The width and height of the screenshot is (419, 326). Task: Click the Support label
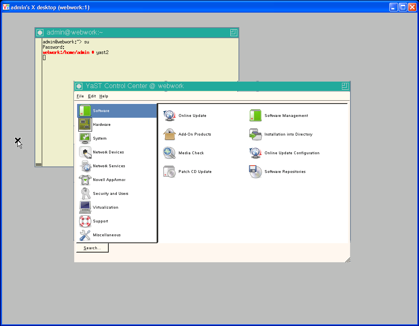tap(101, 221)
